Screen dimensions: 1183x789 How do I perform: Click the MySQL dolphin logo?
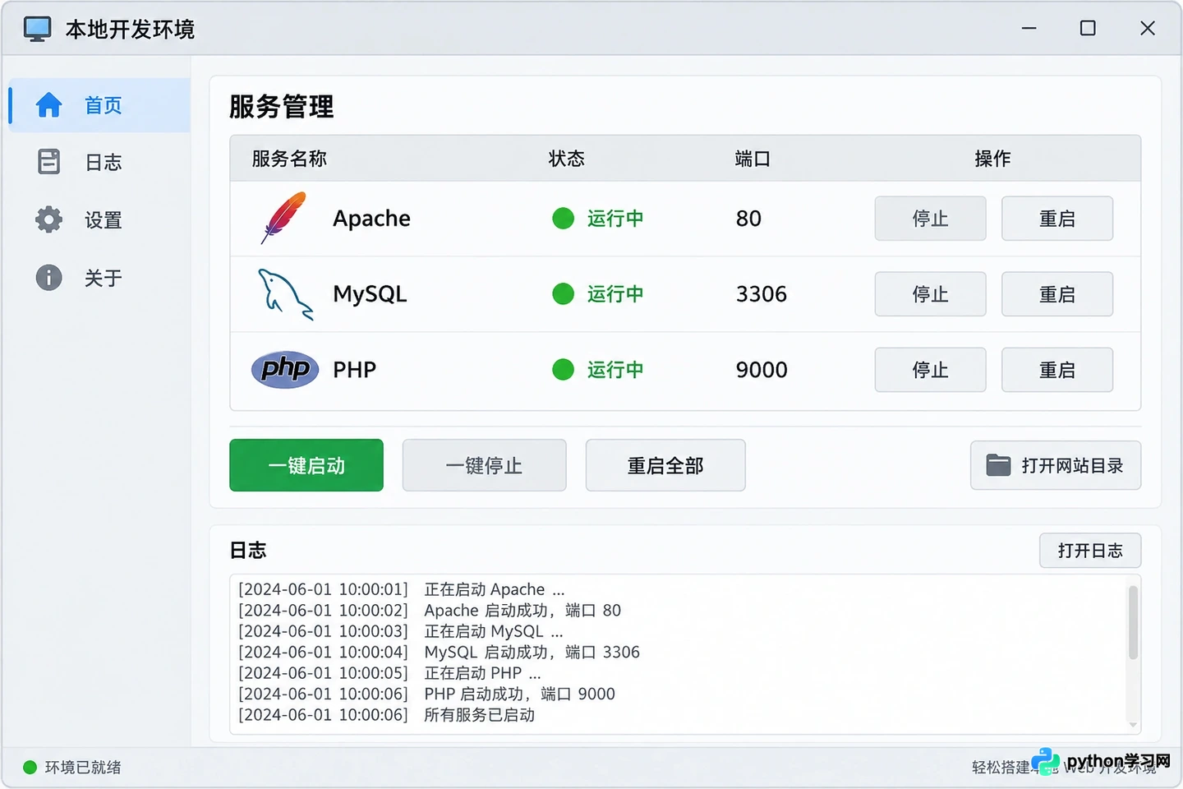click(285, 294)
